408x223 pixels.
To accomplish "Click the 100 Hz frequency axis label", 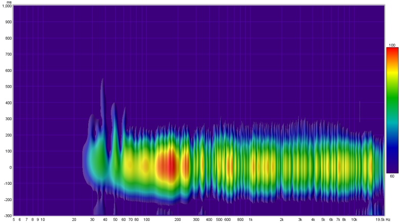I will pos(146,219).
